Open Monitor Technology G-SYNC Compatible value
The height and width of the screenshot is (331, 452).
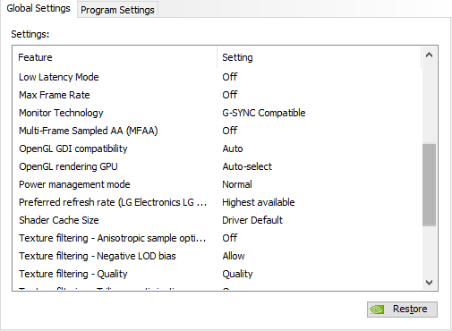point(264,113)
